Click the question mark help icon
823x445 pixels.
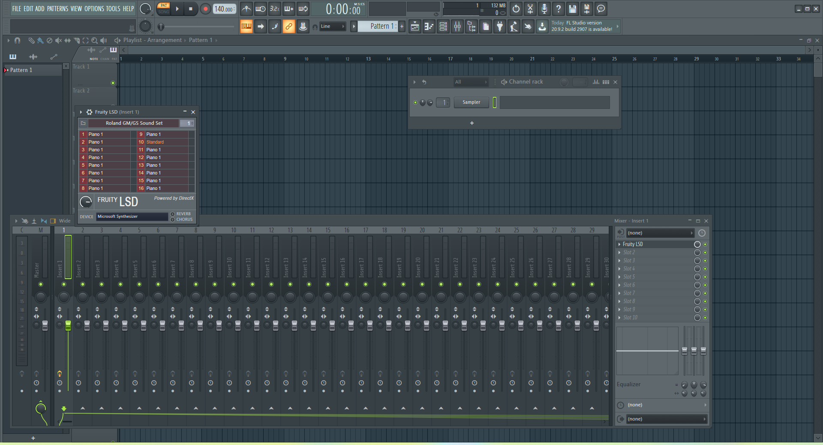pos(559,9)
